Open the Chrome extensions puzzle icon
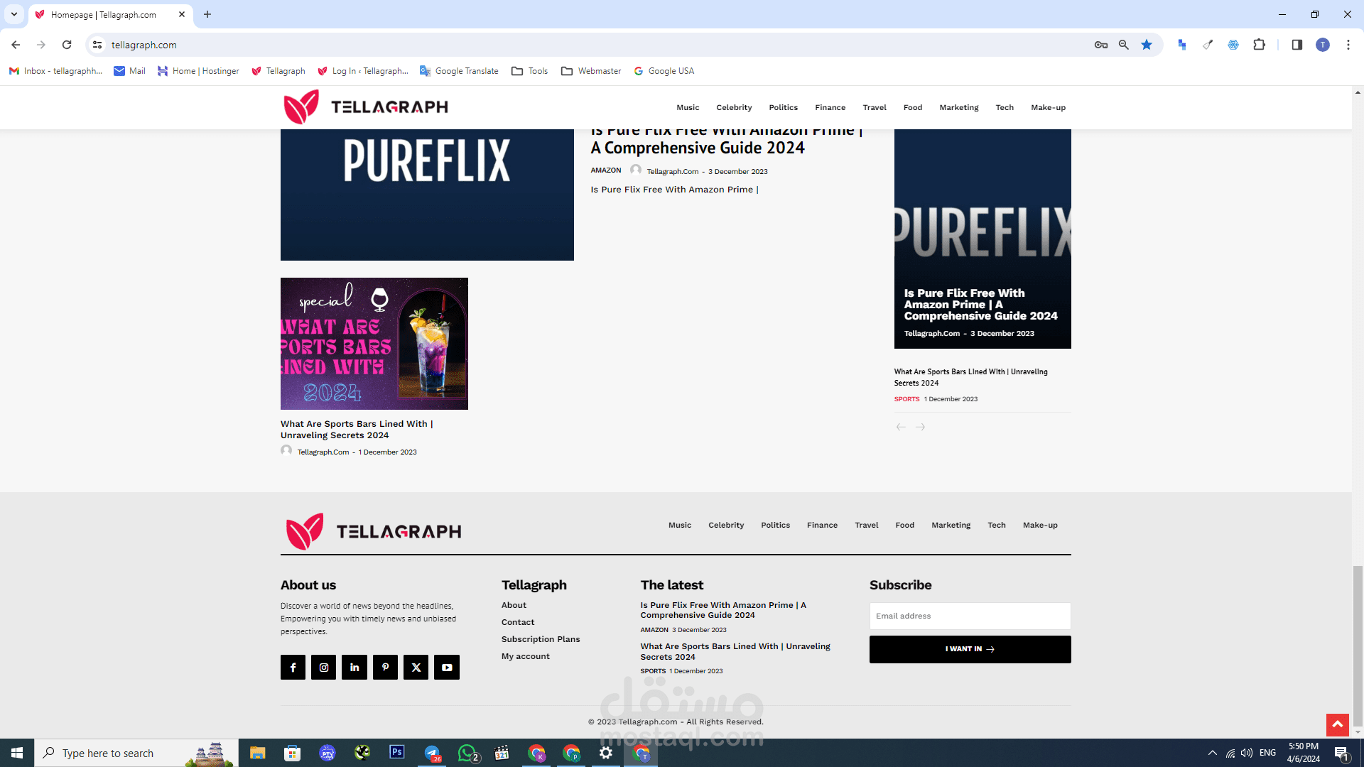This screenshot has width=1364, height=767. (x=1259, y=45)
